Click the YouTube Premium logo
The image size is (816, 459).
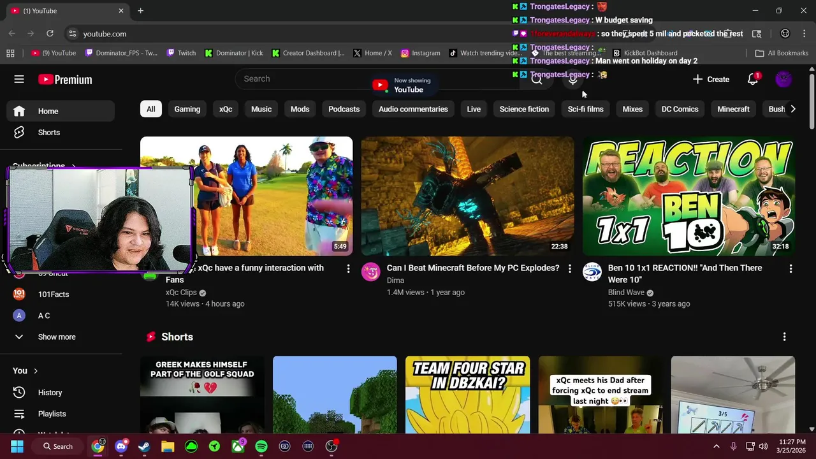[x=65, y=80]
